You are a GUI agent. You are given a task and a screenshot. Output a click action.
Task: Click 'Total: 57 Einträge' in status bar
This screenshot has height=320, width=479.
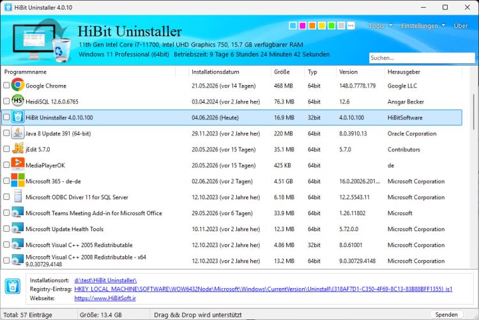[x=28, y=315]
